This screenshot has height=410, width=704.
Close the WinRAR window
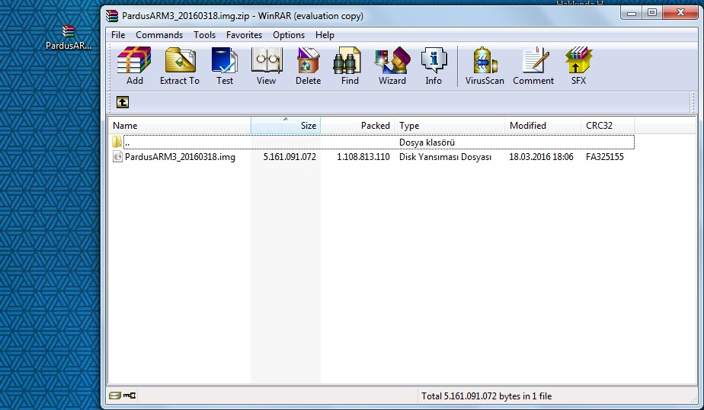coord(680,13)
